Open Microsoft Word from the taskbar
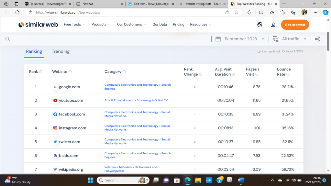Image resolution: width=331 pixels, height=186 pixels. click(241, 180)
